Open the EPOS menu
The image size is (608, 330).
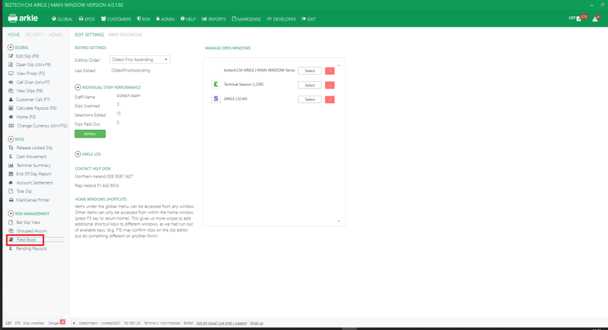point(87,19)
